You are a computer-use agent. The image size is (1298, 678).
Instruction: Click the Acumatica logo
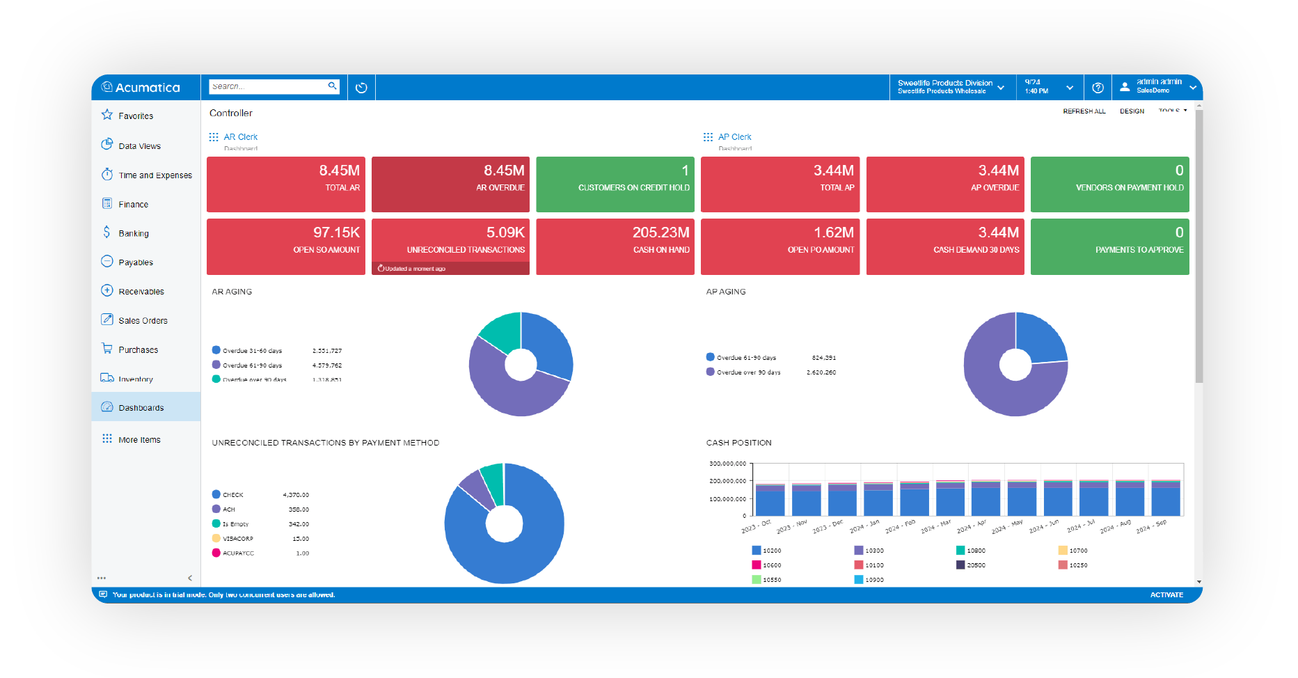[x=141, y=87]
